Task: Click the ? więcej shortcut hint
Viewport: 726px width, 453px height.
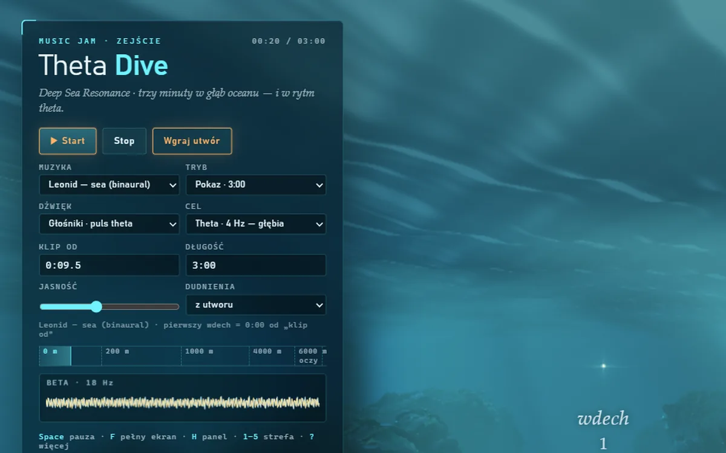Action: click(177, 441)
